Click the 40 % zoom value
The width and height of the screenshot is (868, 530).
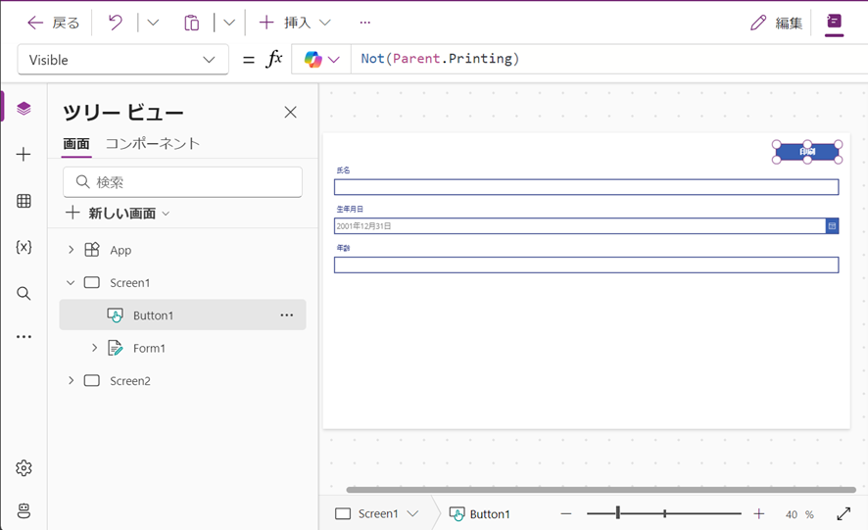click(799, 514)
